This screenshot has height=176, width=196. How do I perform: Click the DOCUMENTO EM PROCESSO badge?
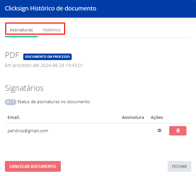click(x=47, y=56)
